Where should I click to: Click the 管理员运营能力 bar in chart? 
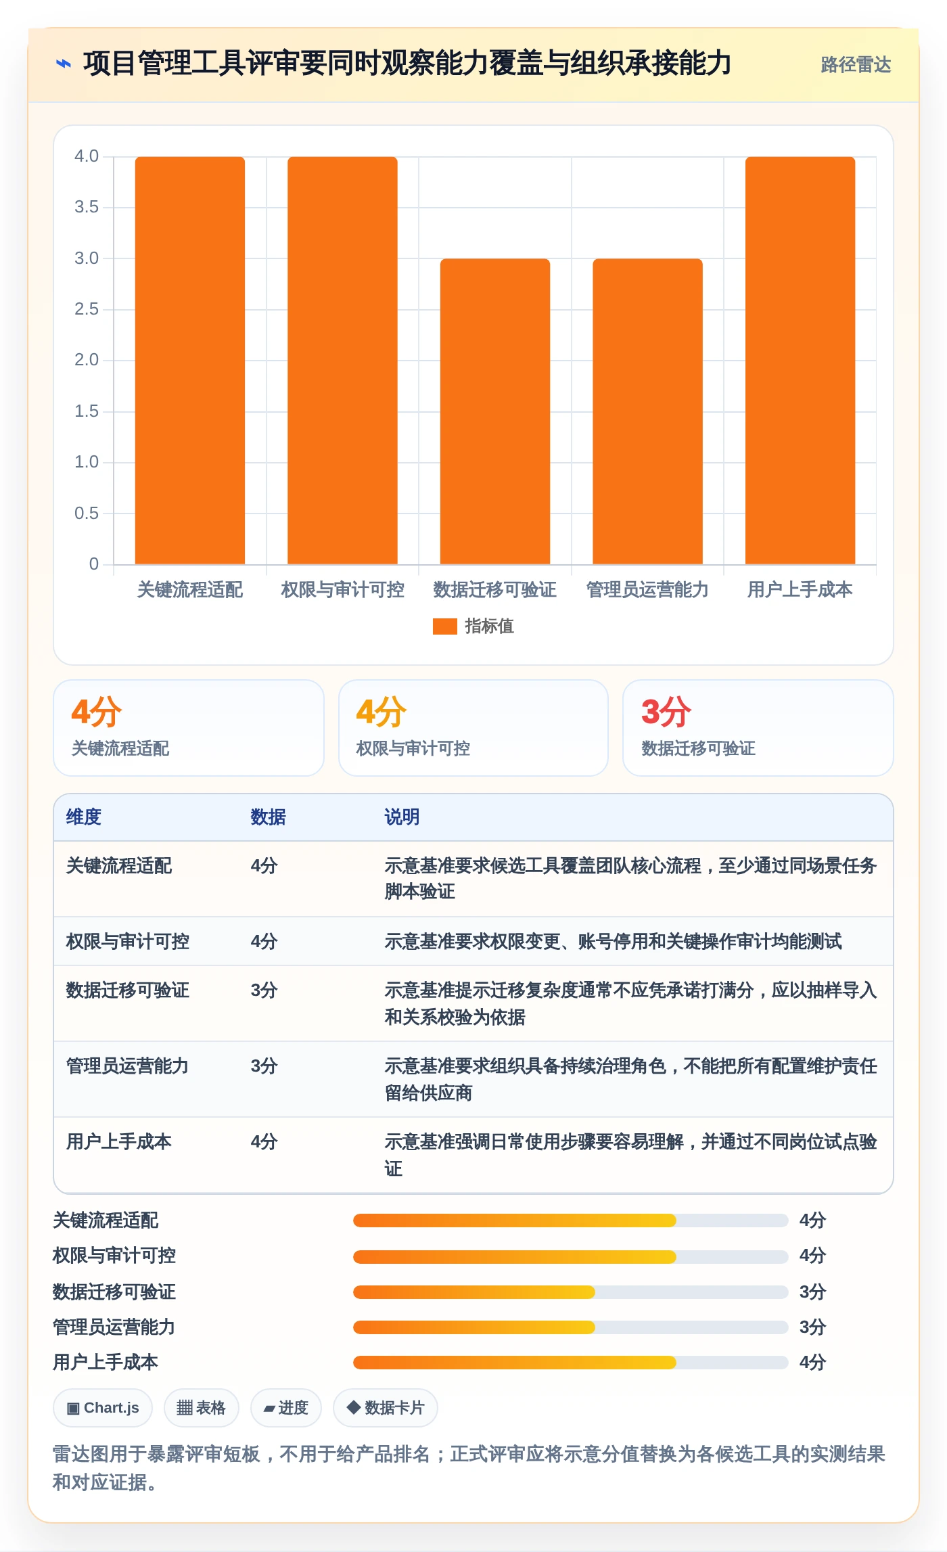pos(647,411)
